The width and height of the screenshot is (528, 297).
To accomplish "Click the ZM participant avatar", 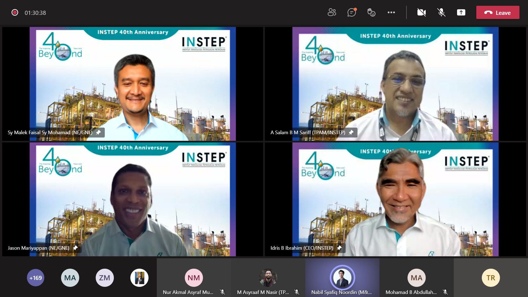I will pos(105,278).
